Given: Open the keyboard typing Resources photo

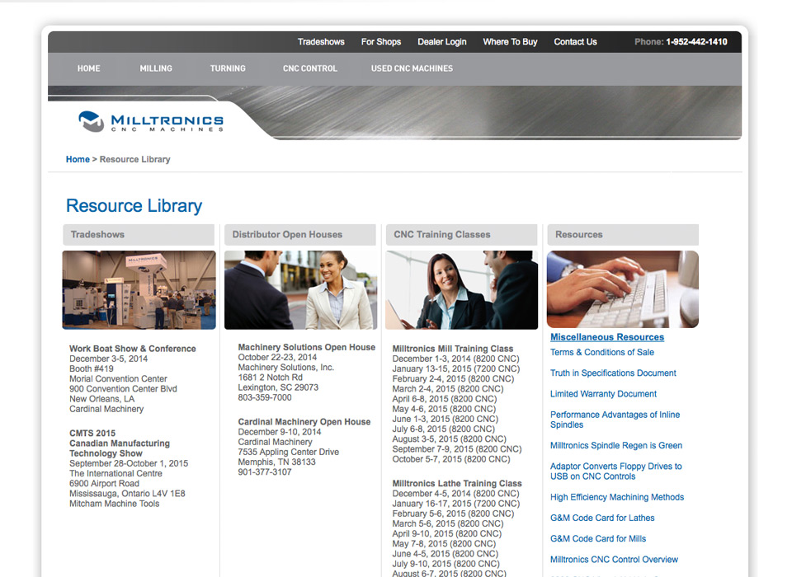Looking at the screenshot, I should point(623,289).
